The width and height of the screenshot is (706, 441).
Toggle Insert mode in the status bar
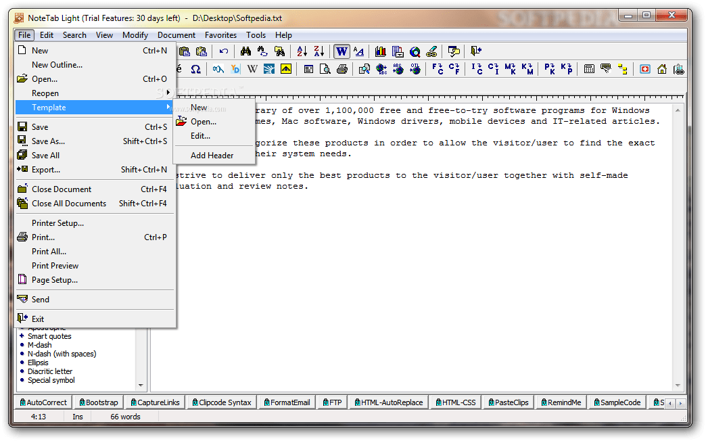pyautogui.click(x=77, y=416)
